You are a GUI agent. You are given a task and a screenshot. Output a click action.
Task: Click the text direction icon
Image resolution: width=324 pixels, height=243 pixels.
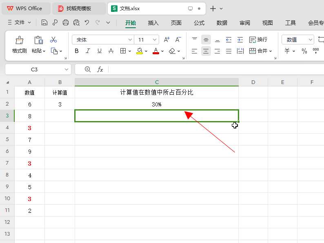click(x=240, y=51)
